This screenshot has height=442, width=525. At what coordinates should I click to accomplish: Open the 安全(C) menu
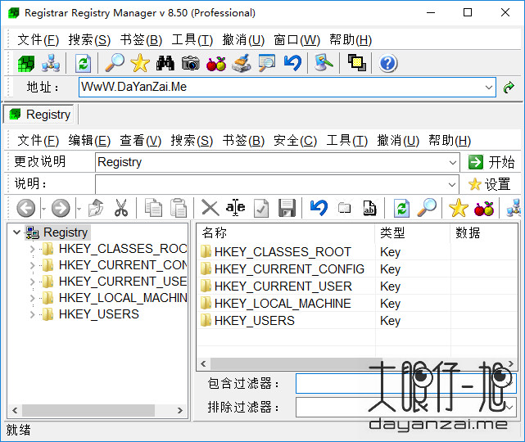click(x=295, y=140)
